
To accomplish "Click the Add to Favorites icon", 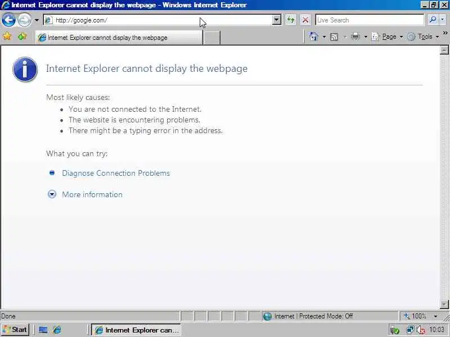I will (22, 37).
